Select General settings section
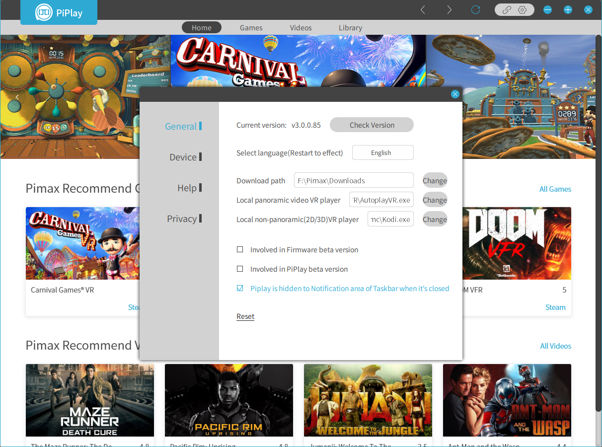 183,127
